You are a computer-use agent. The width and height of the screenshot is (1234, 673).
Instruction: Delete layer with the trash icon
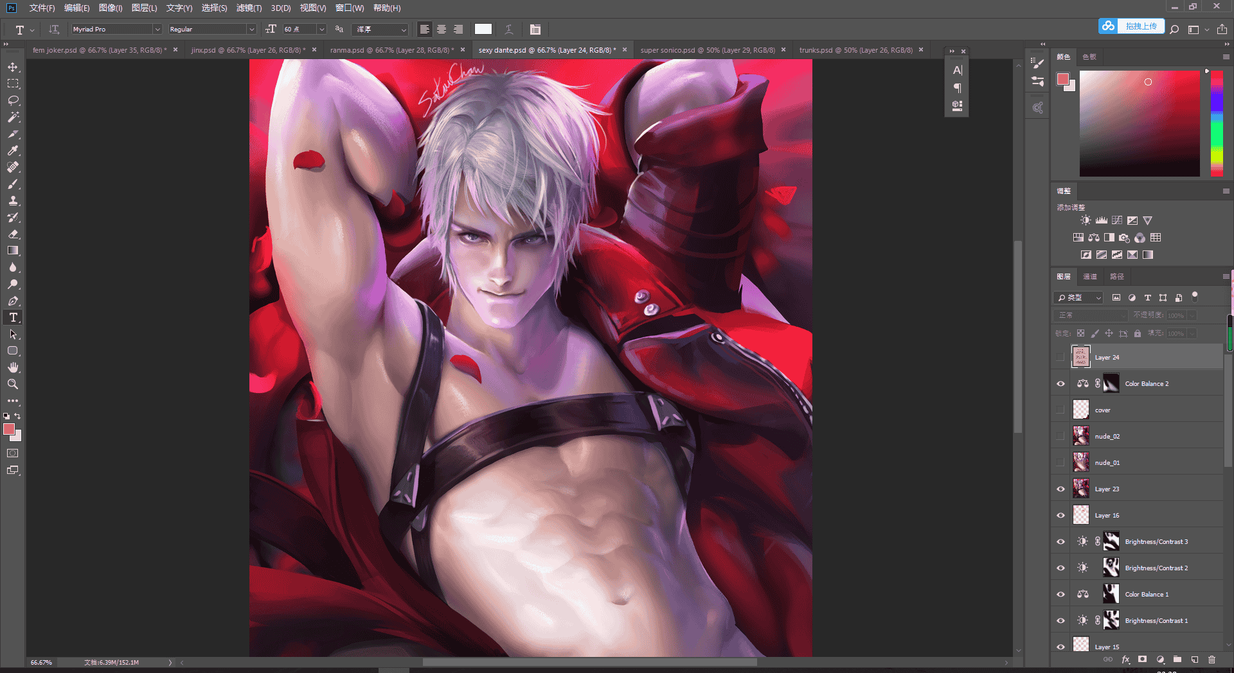(1212, 660)
